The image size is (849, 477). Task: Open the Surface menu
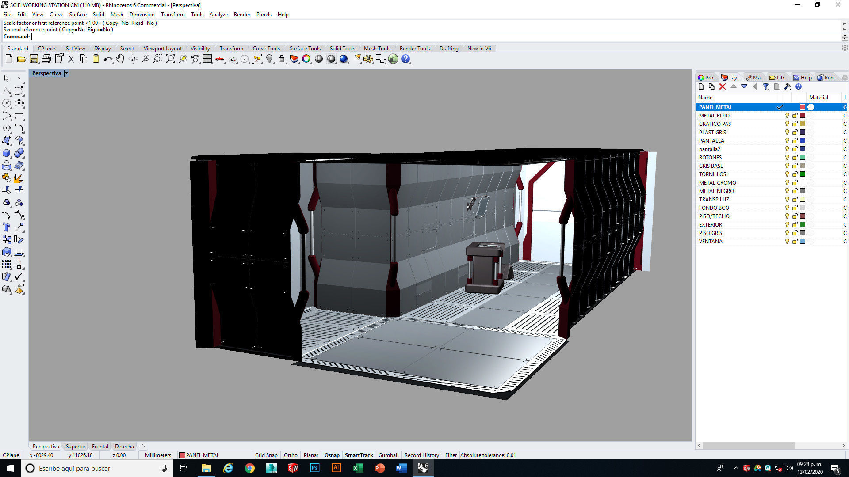(x=78, y=15)
